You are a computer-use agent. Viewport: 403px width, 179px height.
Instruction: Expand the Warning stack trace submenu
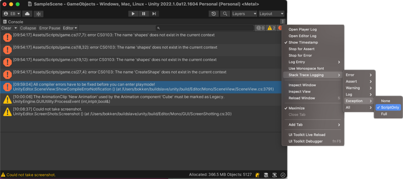(359, 88)
